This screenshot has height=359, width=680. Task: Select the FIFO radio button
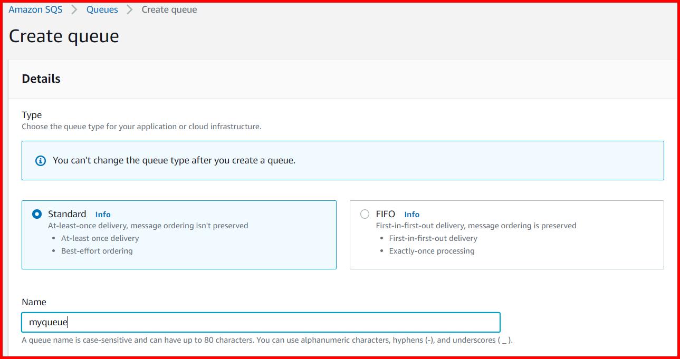[x=365, y=214]
